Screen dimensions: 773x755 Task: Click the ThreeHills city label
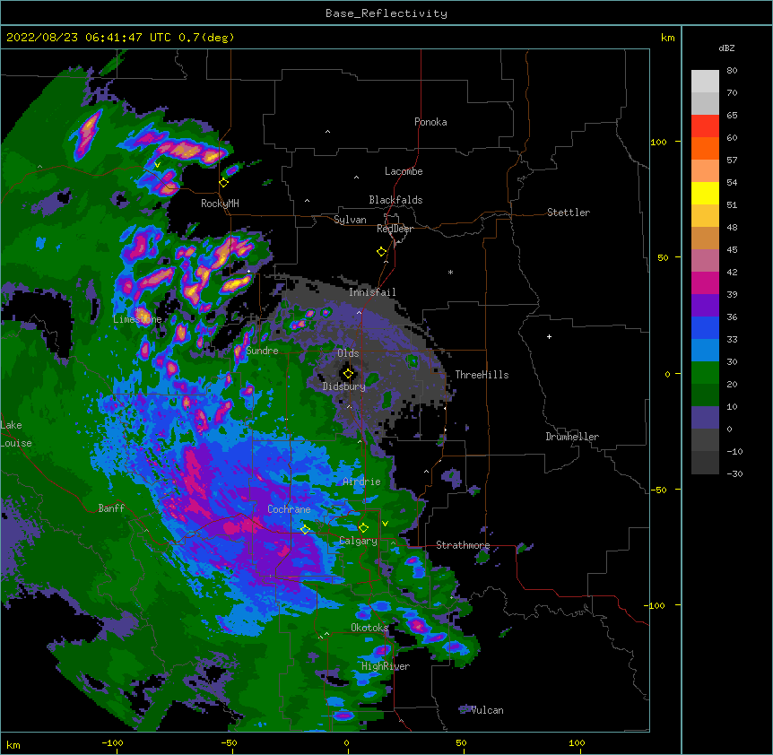tap(482, 375)
